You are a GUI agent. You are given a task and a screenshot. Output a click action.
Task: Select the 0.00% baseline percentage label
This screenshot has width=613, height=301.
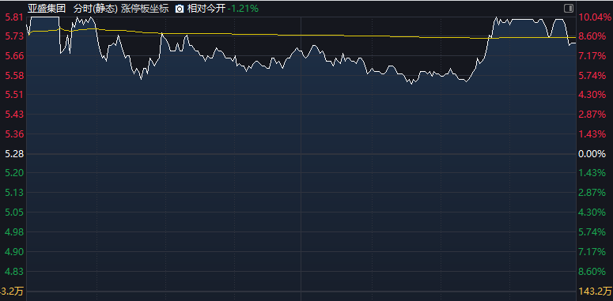(x=592, y=154)
